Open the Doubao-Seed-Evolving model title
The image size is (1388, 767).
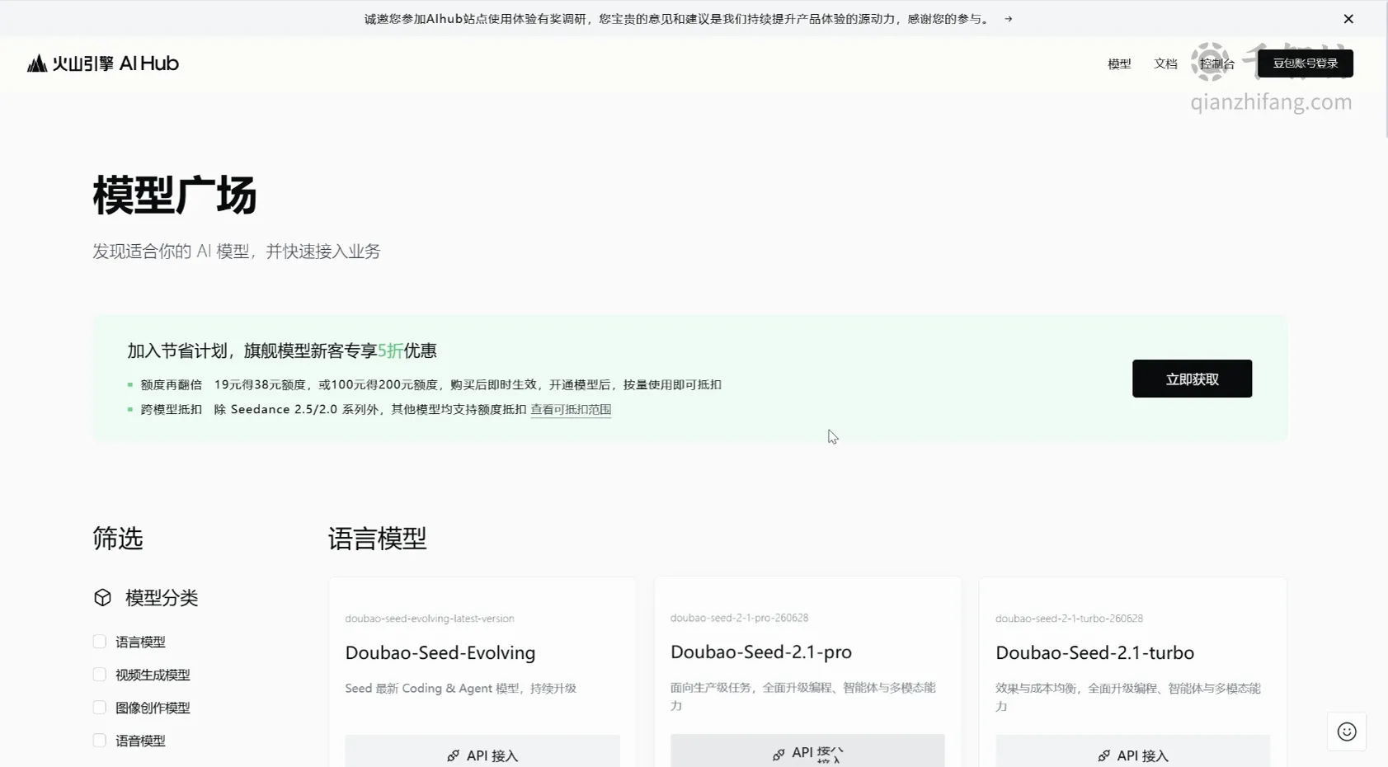440,652
